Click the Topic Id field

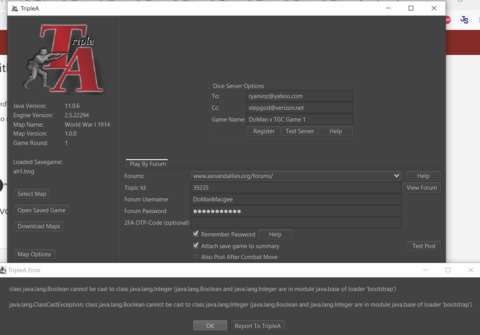[x=296, y=187]
